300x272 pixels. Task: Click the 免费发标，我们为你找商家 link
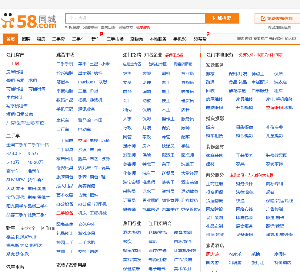point(260,55)
